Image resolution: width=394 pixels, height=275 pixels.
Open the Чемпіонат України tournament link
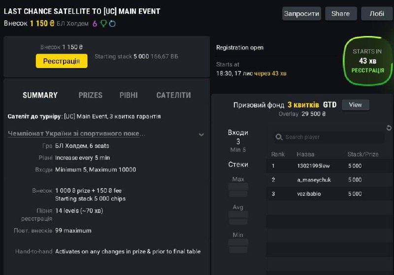[x=77, y=134]
